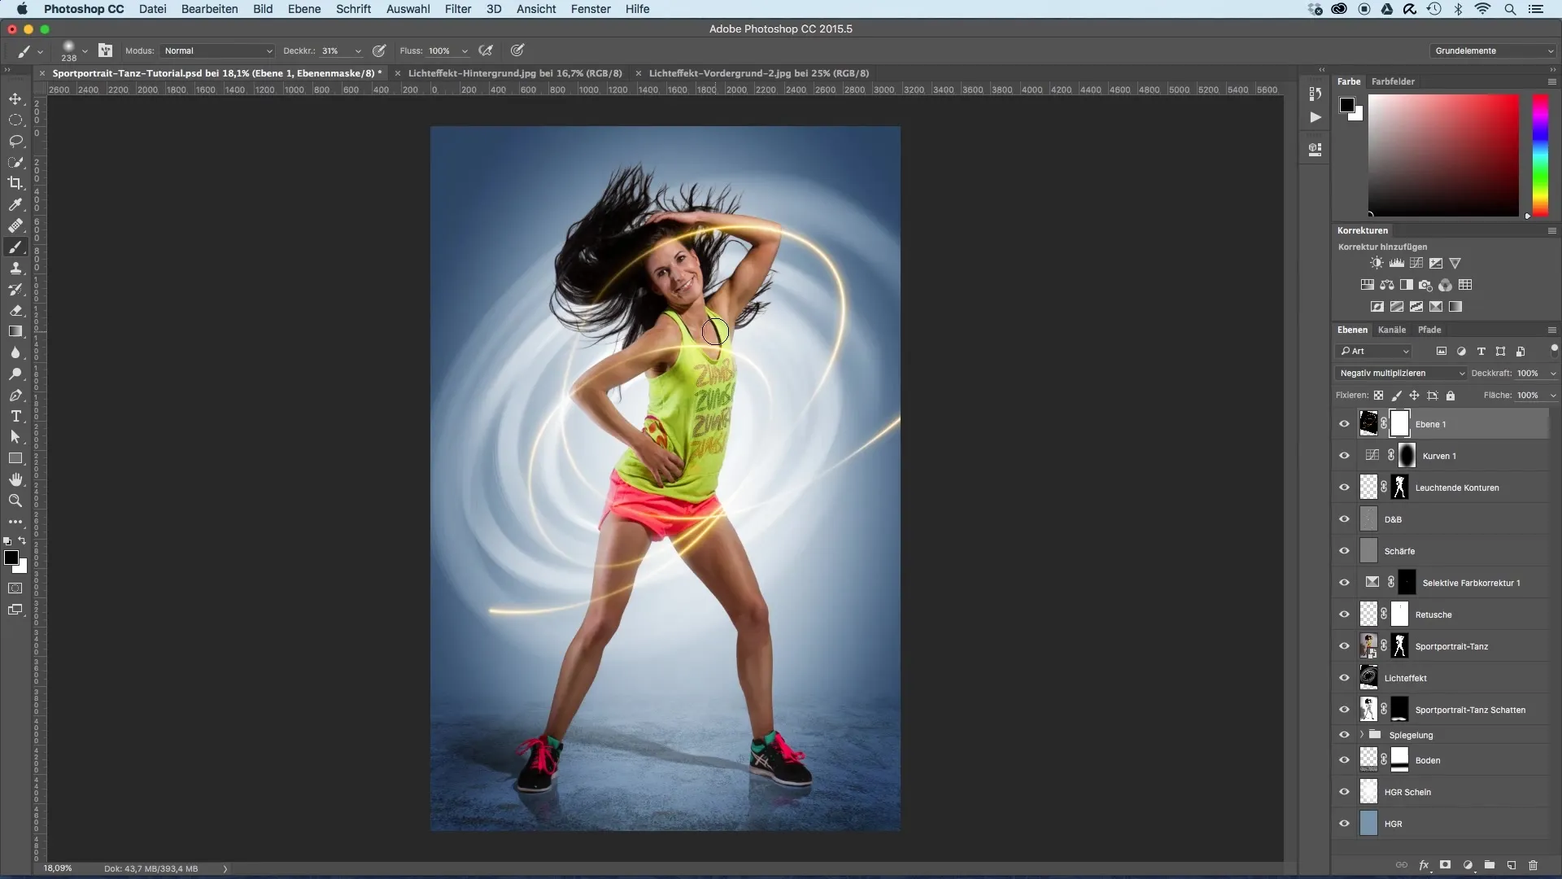Open the Grundelemente workspace dropdown
This screenshot has height=879, width=1562.
[x=1494, y=50]
